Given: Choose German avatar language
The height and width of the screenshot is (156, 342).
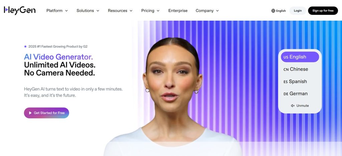Looking at the screenshot, I should (296, 94).
